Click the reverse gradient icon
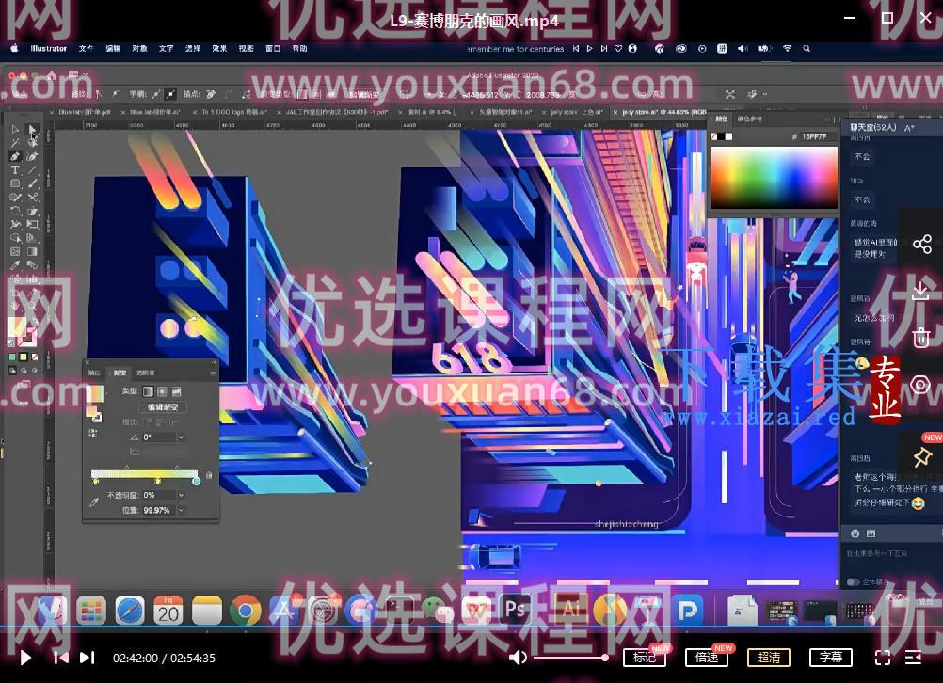 [x=93, y=433]
